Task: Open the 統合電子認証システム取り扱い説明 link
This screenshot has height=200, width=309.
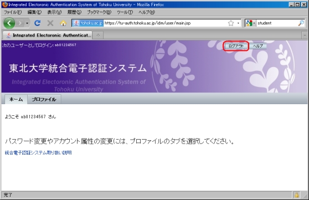Action: 38,153
